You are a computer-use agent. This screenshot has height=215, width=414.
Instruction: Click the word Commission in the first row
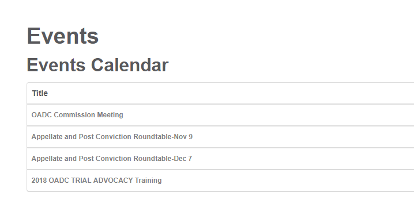point(74,115)
